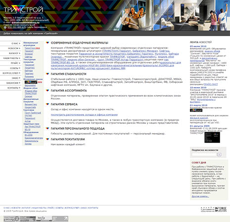Click the triangle icon beside ГАРАНТИЯ ПОКУПАТЕЛЯМ

pos(47,139)
